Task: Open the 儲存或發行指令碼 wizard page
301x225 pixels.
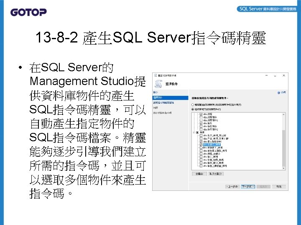Action: click(162, 113)
